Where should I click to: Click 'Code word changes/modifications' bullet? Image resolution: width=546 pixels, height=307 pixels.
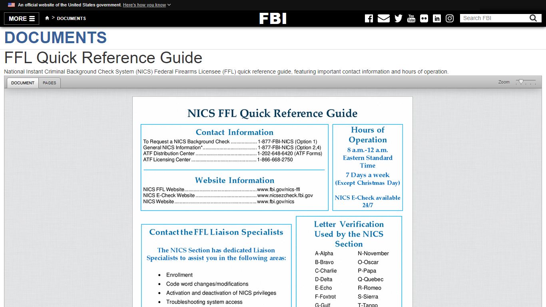(x=207, y=284)
